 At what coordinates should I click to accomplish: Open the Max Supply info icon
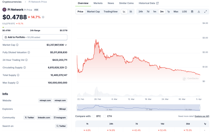(x=17, y=83)
